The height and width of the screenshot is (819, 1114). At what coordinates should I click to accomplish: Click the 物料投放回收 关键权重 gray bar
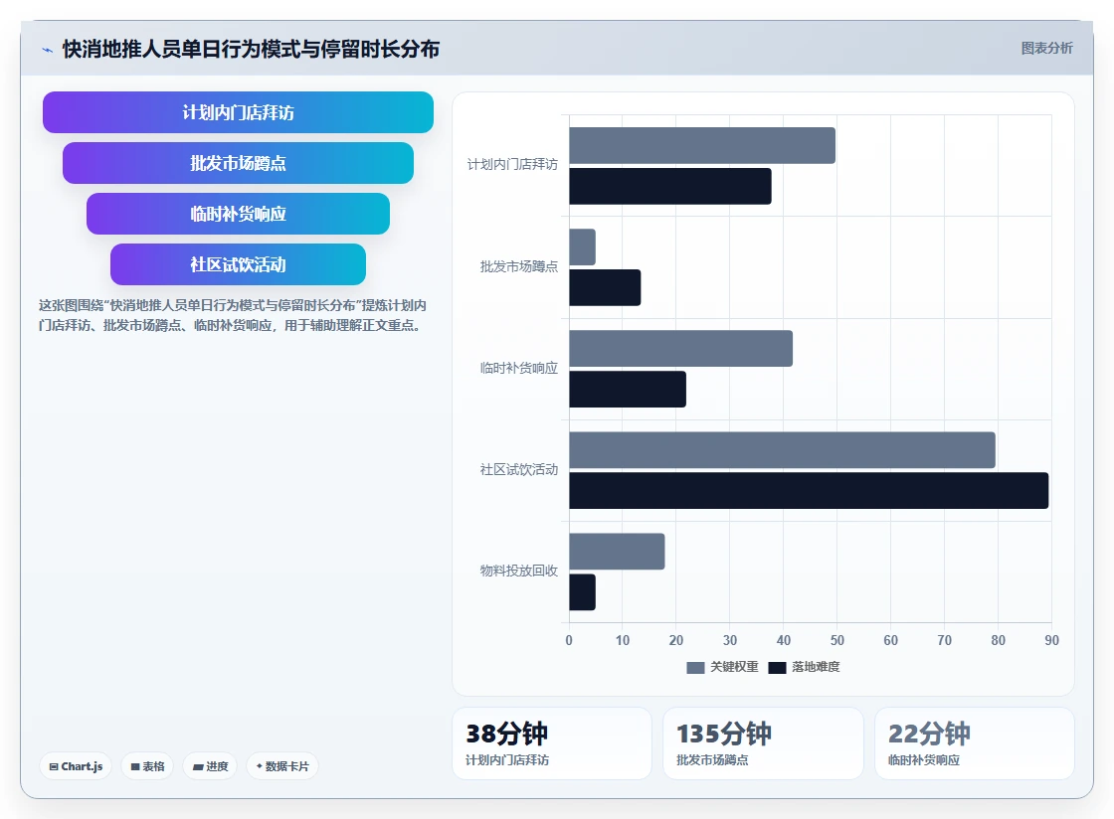(617, 552)
